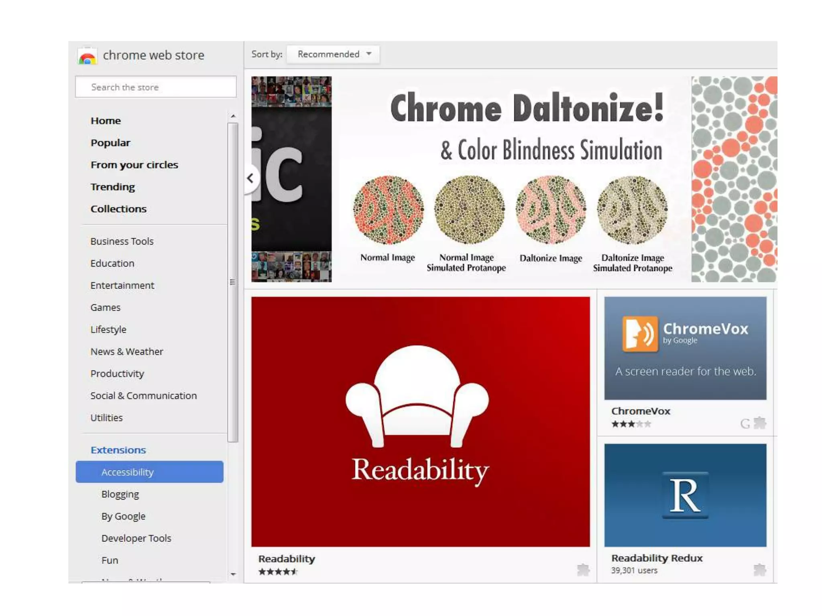Click the Google 'G' badge on ChromeVox

pos(745,424)
